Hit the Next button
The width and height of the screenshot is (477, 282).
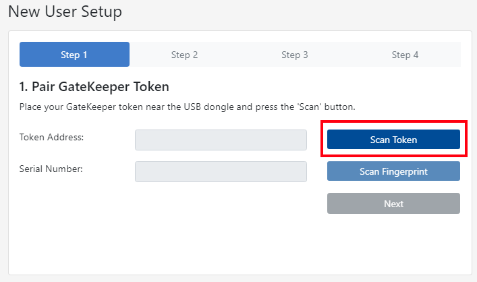pos(393,204)
